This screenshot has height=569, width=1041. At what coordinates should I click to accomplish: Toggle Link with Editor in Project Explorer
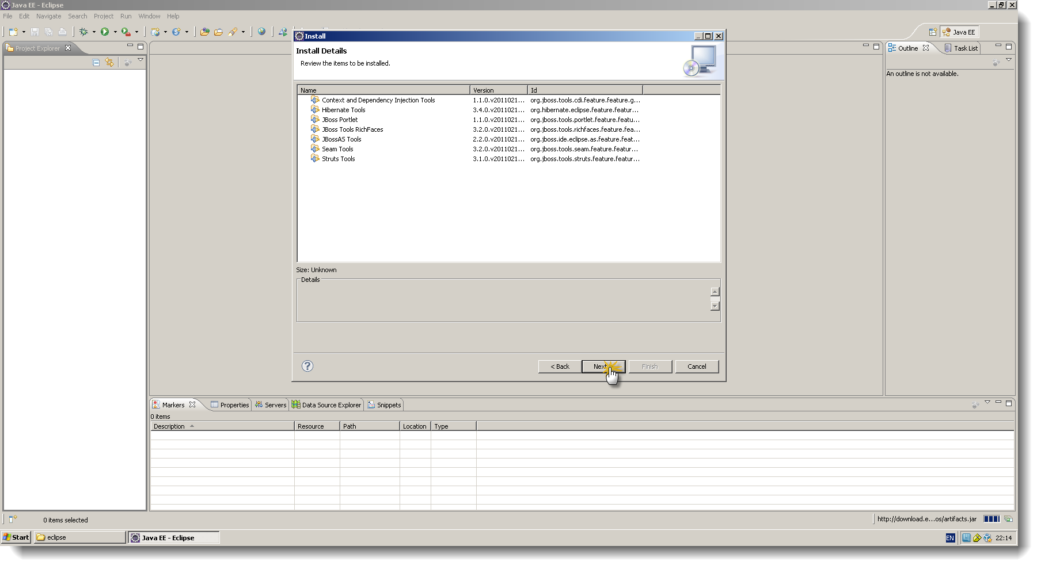[109, 63]
